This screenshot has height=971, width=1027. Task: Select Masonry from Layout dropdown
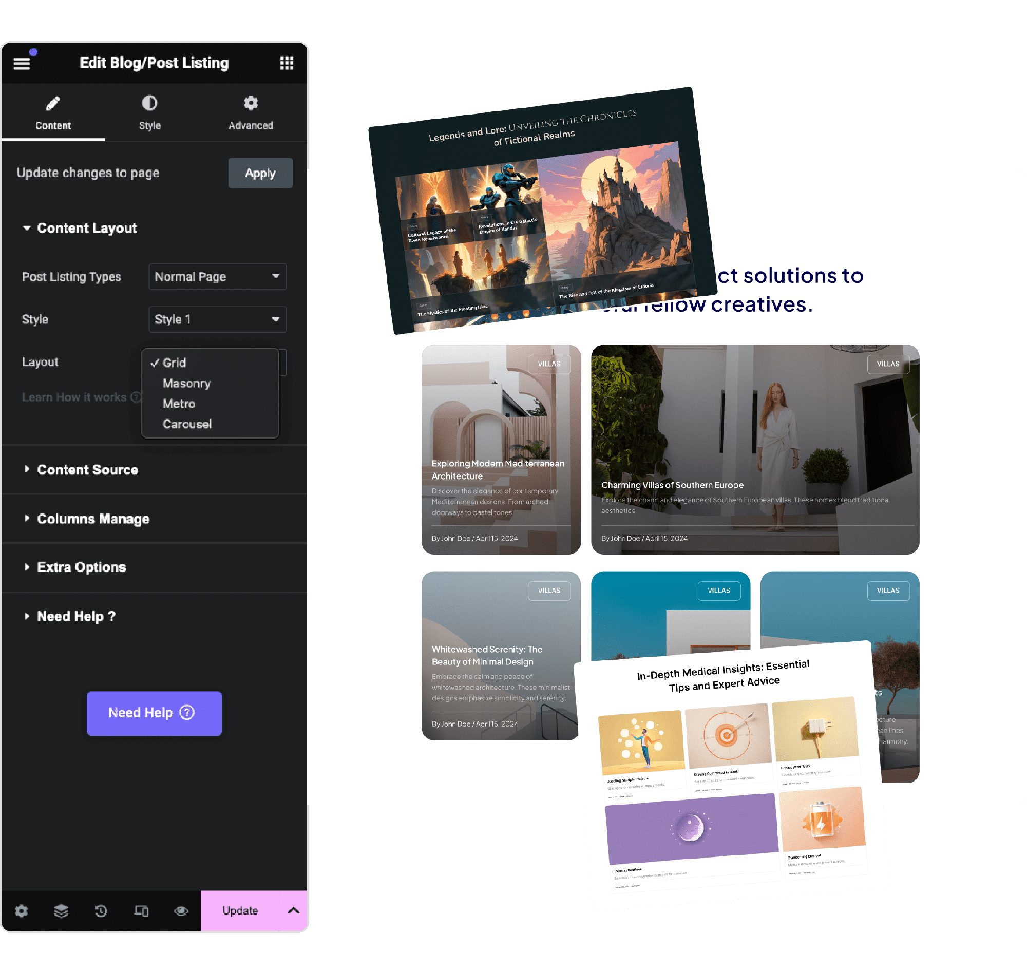[x=187, y=383]
